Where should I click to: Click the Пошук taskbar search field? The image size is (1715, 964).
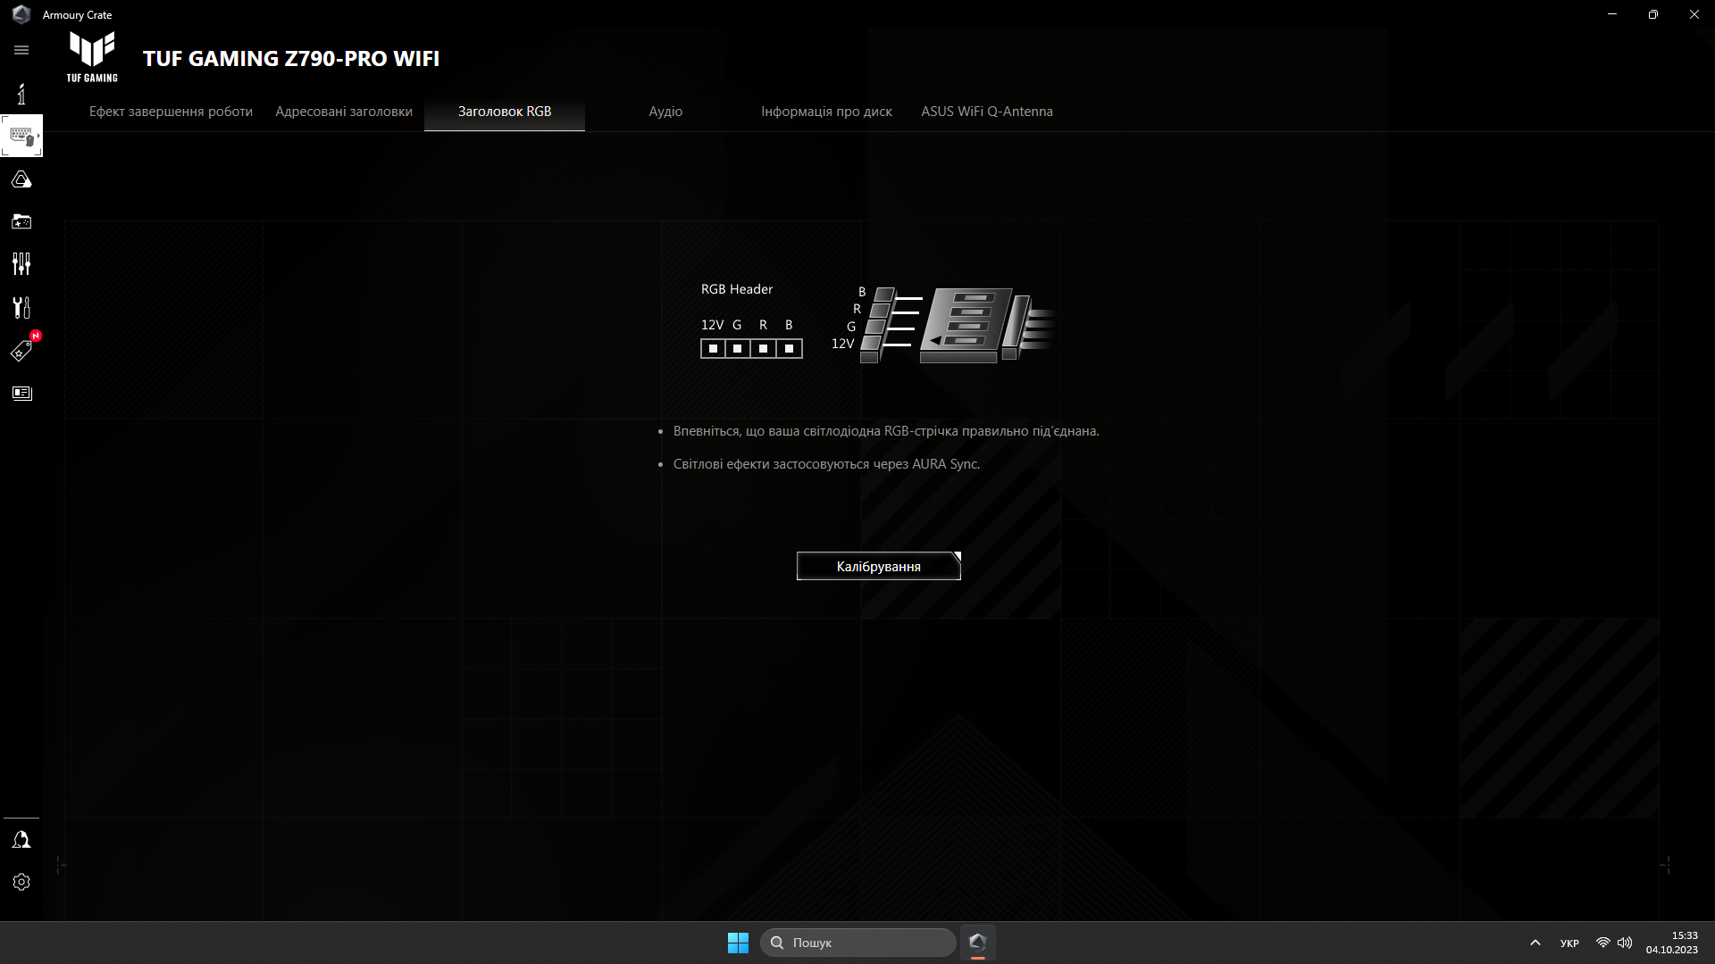[x=858, y=943]
